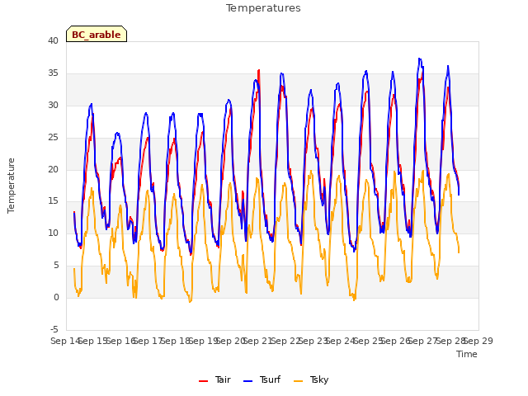
Task: Click the Temperatures chart title
Action: (x=263, y=8)
